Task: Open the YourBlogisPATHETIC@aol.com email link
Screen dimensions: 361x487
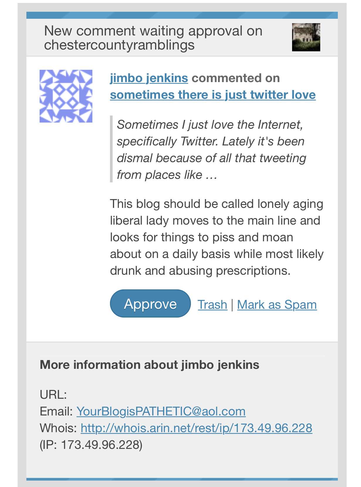Action: tap(161, 411)
